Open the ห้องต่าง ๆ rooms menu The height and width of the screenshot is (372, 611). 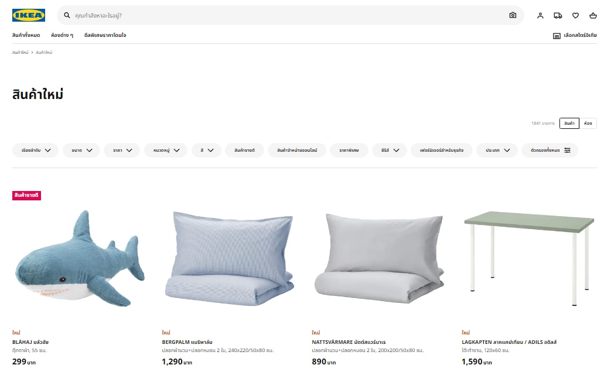(x=62, y=35)
